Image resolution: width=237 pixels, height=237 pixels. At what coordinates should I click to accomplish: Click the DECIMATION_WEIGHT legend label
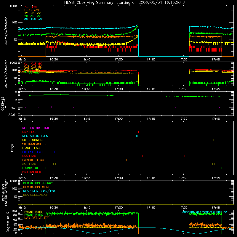tap(38, 187)
